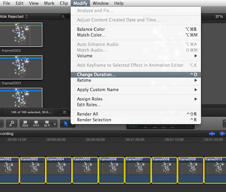This screenshot has height=192, width=226.
Task: Toggle the video skimming icon
Action: tap(212, 133)
